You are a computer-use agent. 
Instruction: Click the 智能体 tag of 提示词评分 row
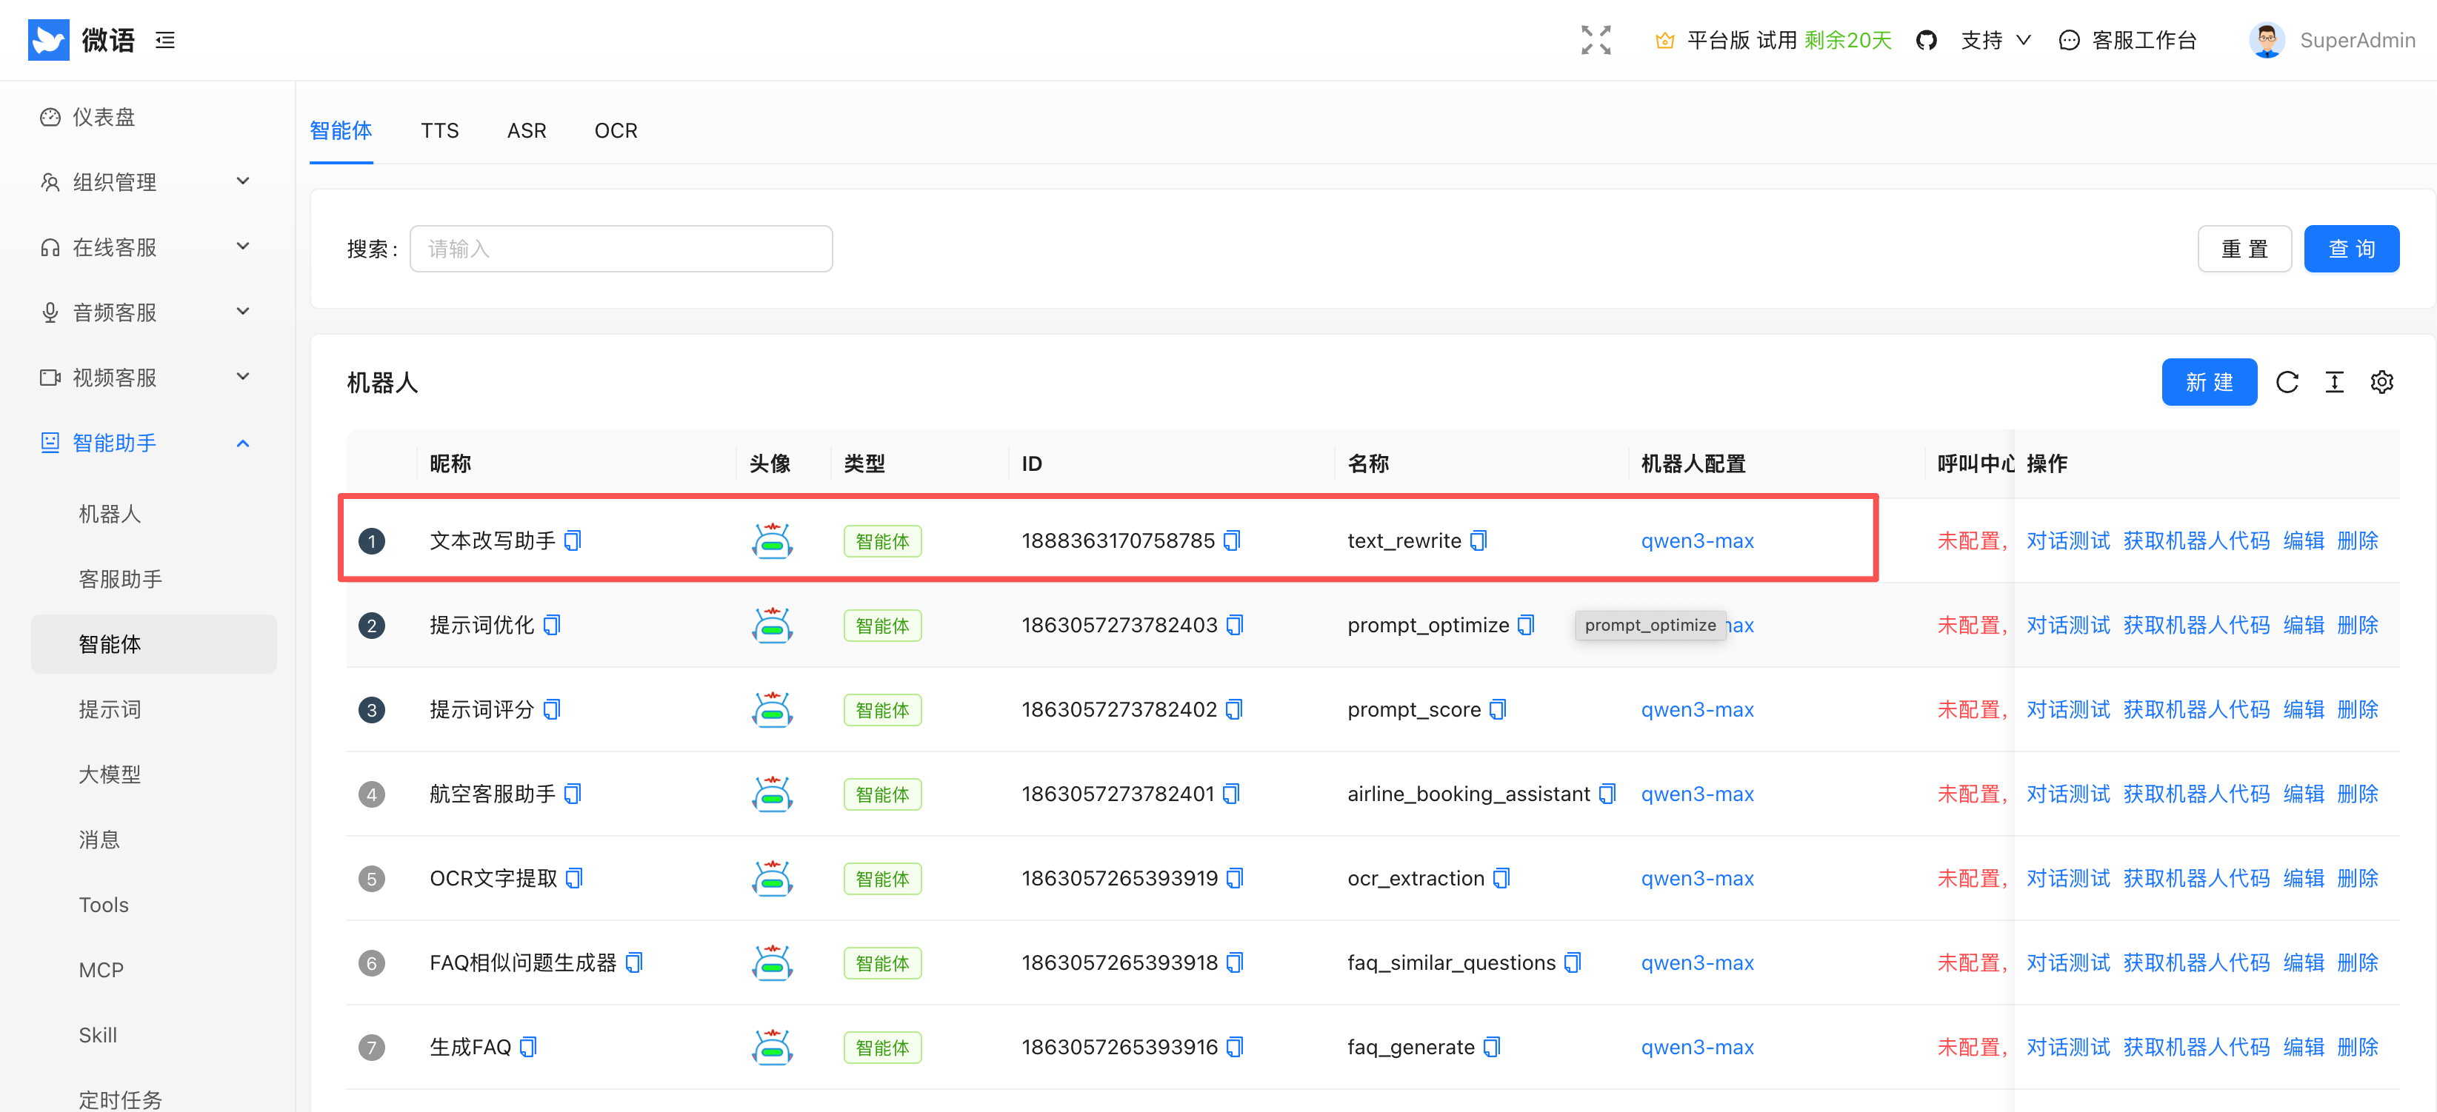[x=881, y=709]
